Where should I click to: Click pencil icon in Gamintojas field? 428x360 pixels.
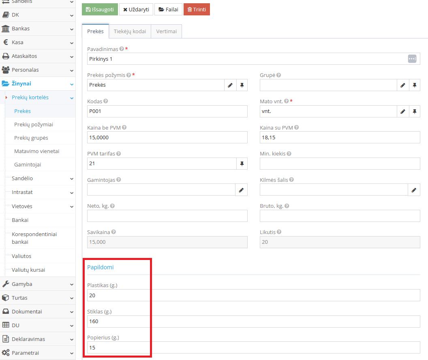(241, 190)
